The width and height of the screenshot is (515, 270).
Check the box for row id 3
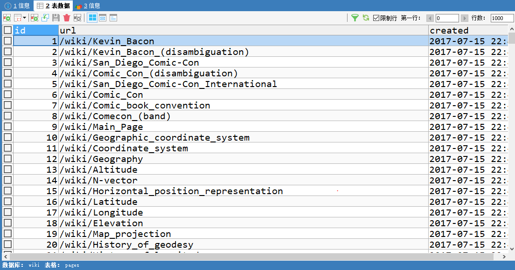point(7,62)
